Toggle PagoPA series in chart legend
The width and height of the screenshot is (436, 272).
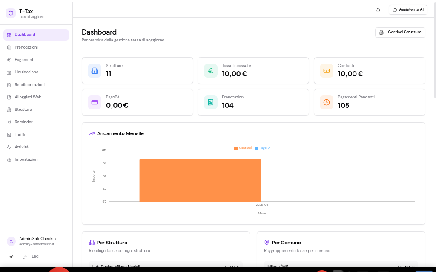pos(262,148)
